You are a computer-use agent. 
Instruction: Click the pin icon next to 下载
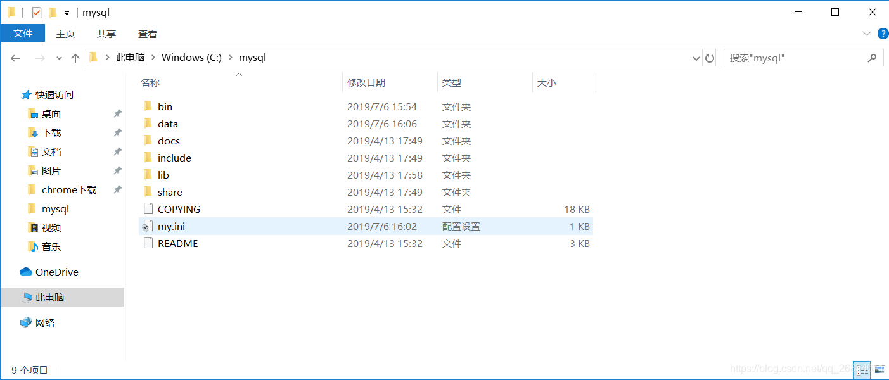click(117, 133)
